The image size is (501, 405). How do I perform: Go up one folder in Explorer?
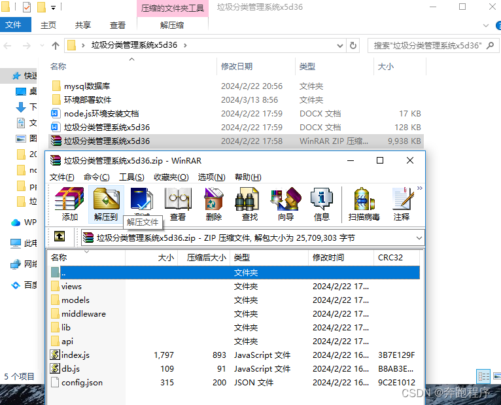click(x=56, y=46)
